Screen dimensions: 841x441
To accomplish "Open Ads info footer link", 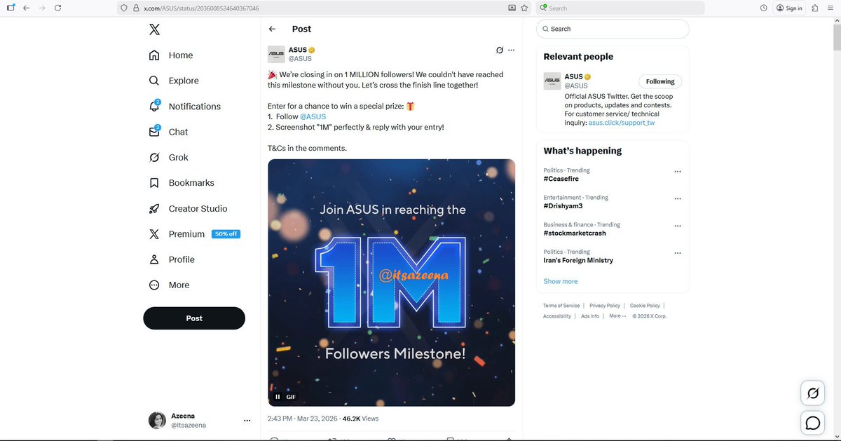I will [590, 316].
